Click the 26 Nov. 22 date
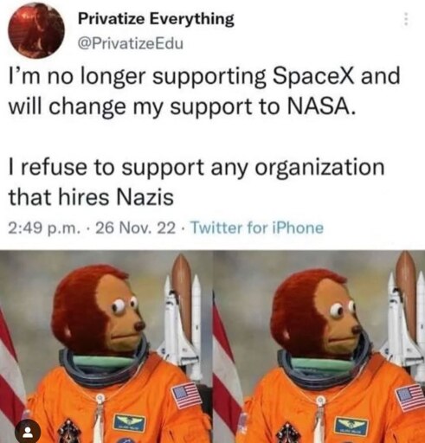The width and height of the screenshot is (425, 443). click(135, 228)
